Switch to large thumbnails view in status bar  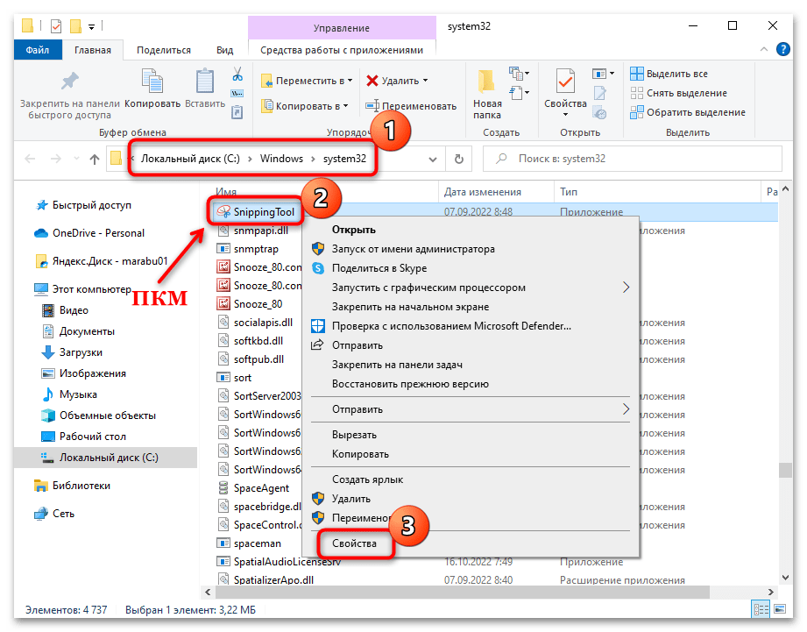pyautogui.click(x=779, y=609)
